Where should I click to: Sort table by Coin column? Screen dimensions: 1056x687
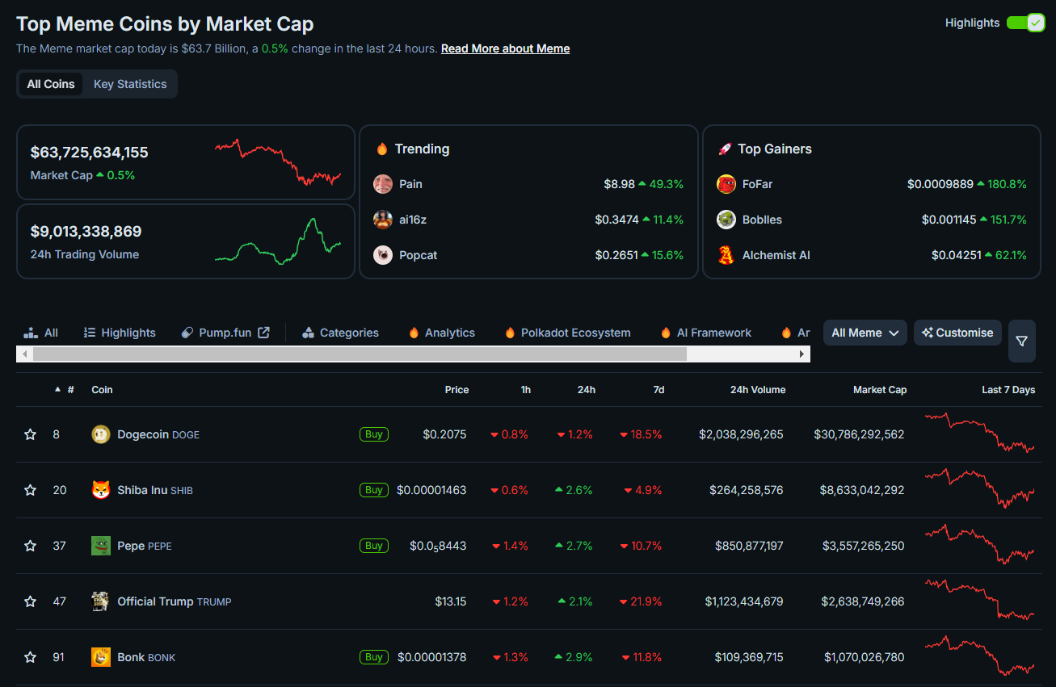point(102,390)
